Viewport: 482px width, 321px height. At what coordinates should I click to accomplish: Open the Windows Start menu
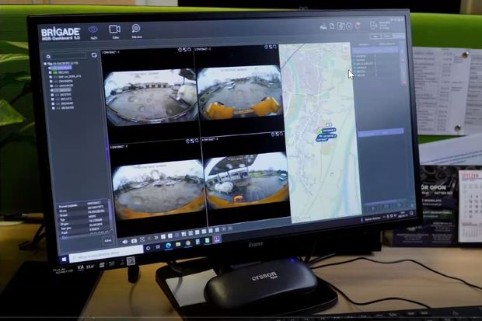pos(64,255)
